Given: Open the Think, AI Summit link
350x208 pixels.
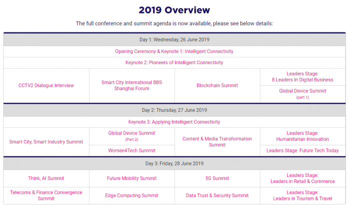Looking at the screenshot, I should (46, 178).
